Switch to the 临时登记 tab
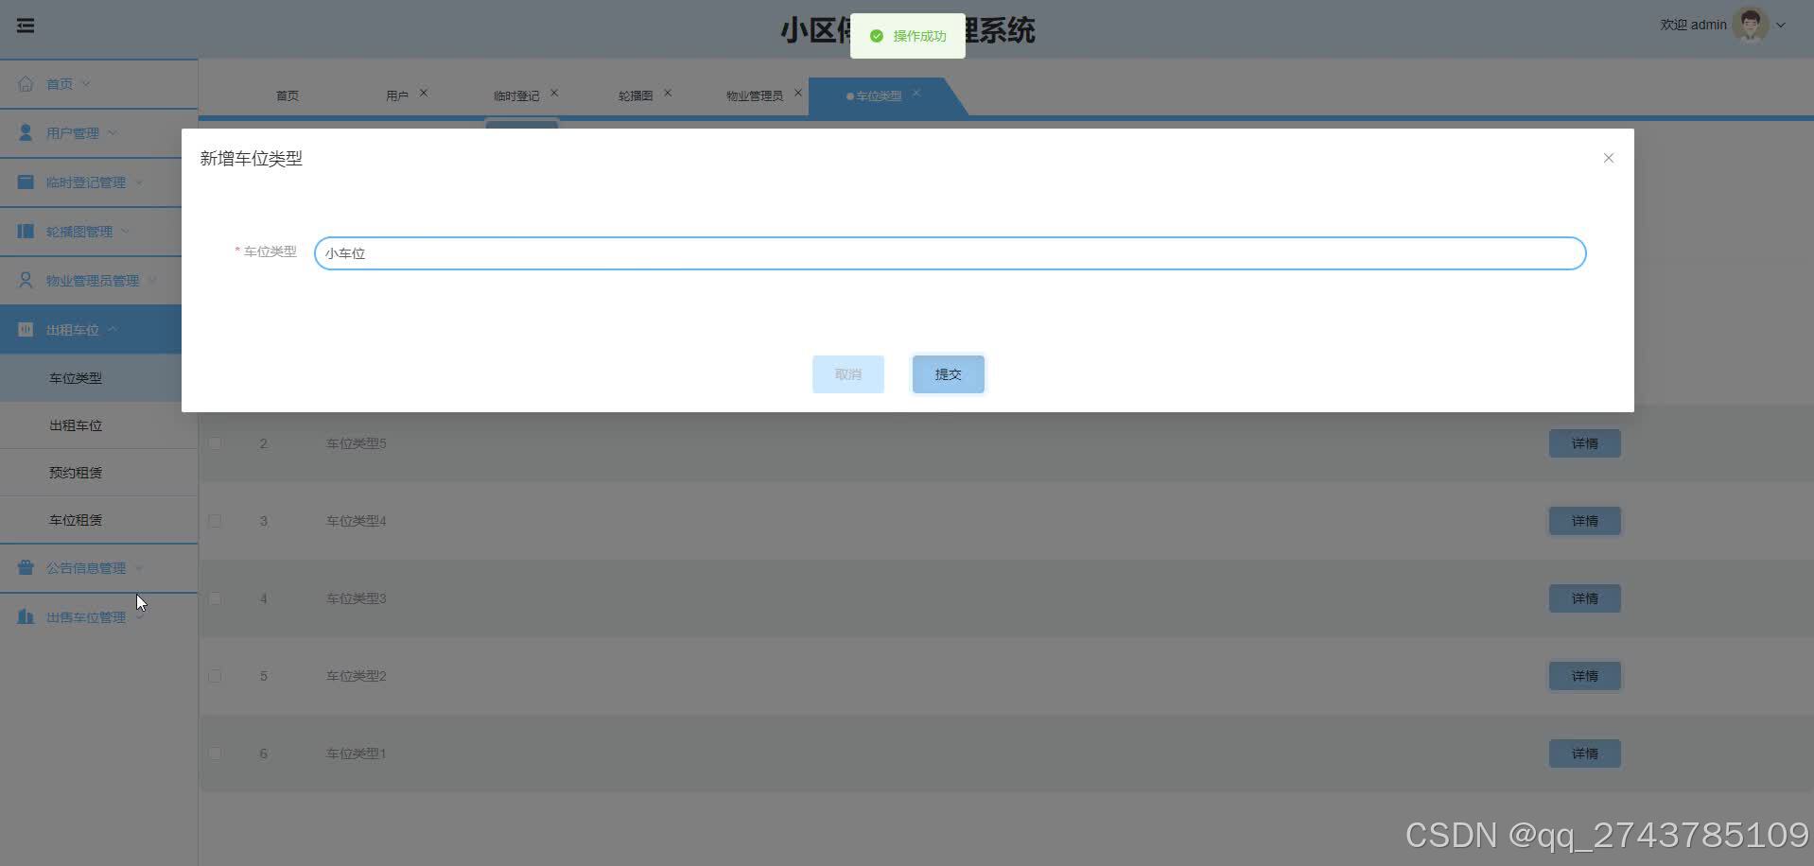 point(516,95)
